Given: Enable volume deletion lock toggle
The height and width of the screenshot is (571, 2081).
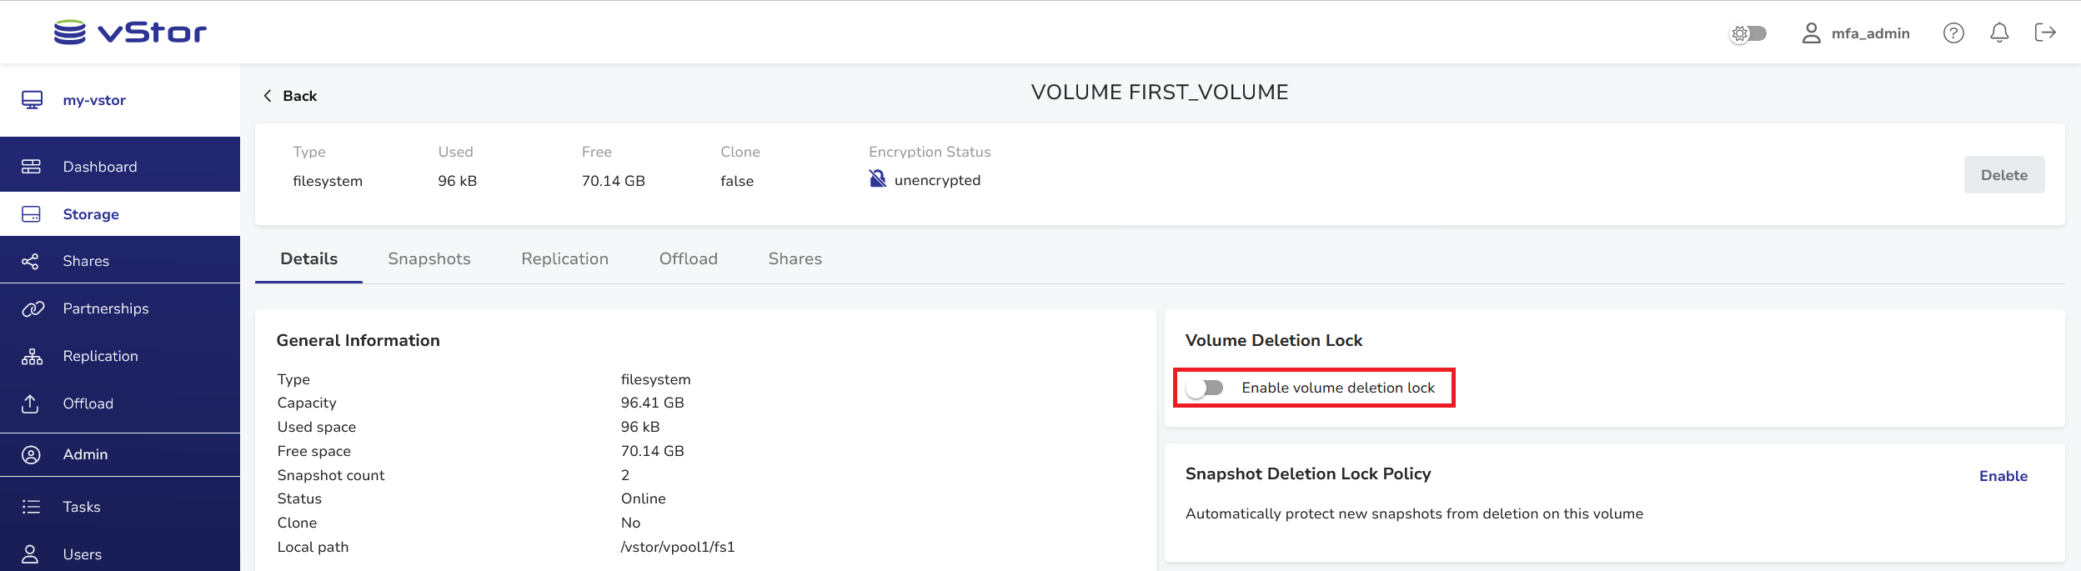Looking at the screenshot, I should [x=1206, y=388].
